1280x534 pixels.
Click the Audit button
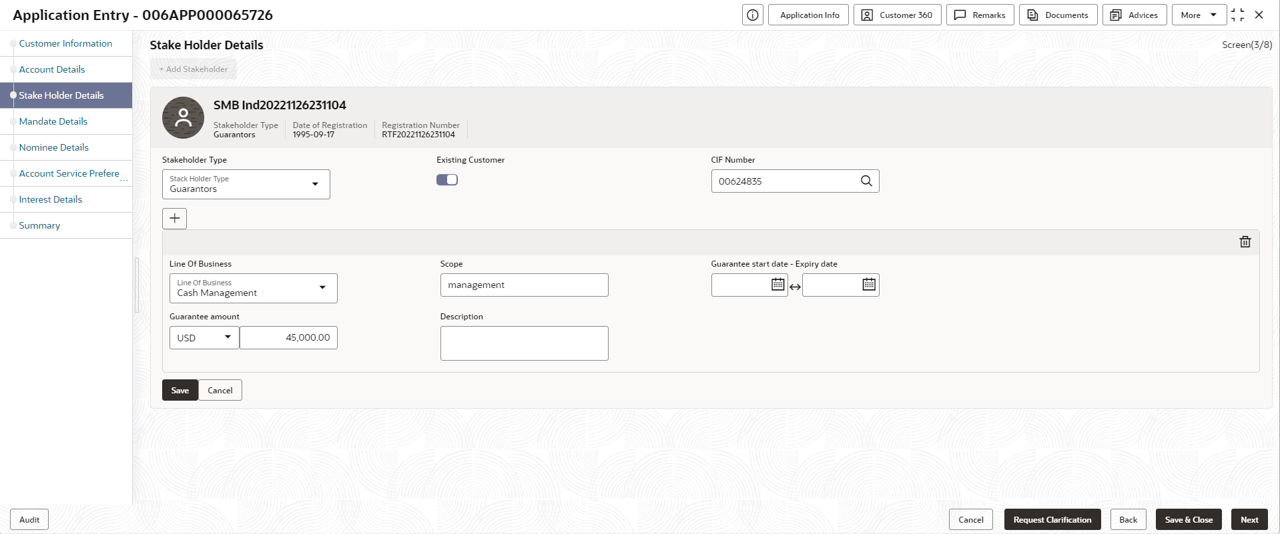click(x=29, y=520)
